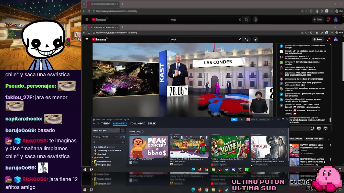Open options for Conteo de votos video

330,145
